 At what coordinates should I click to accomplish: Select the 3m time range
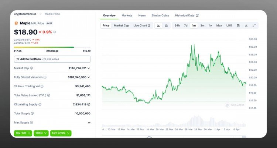click(202, 26)
